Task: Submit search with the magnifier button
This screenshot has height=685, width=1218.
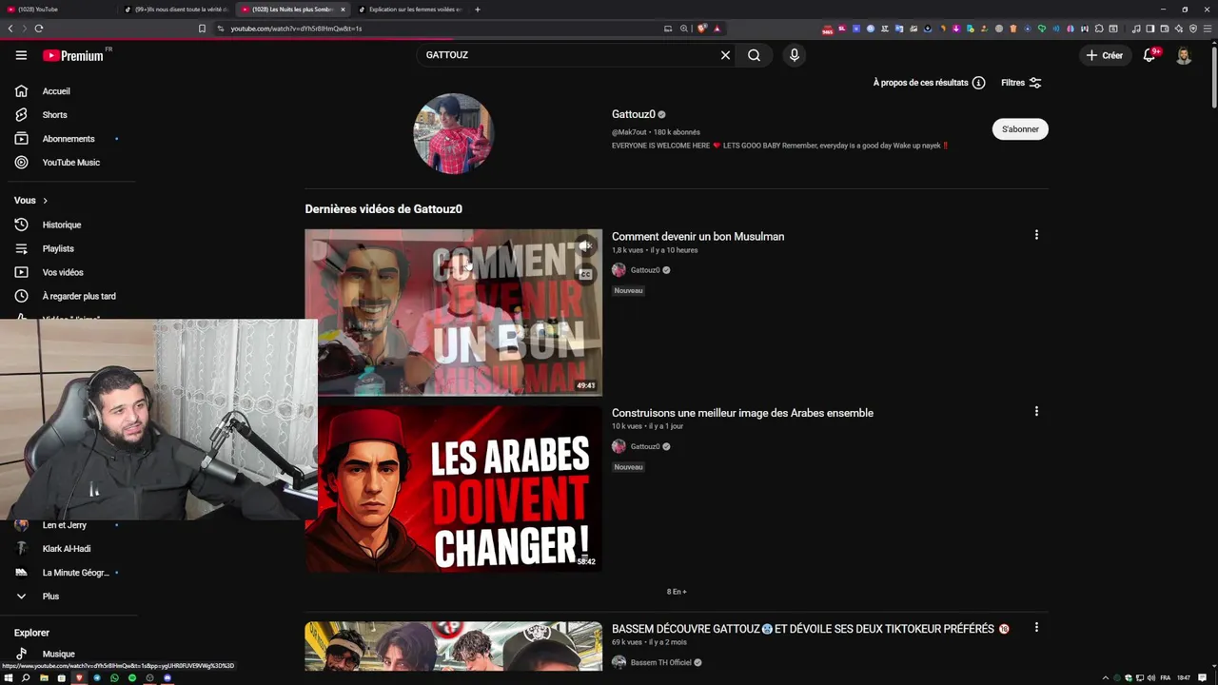Action: click(x=754, y=55)
